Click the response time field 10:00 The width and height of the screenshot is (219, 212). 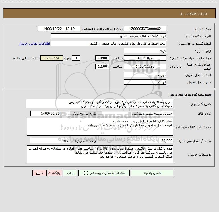102,58
